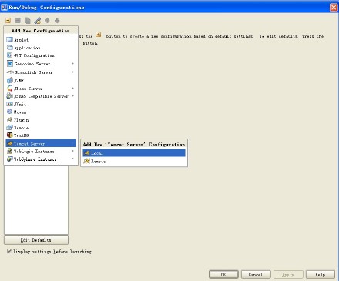Click the GlassFish Server icon
This screenshot has height=281, width=339.
click(10, 72)
